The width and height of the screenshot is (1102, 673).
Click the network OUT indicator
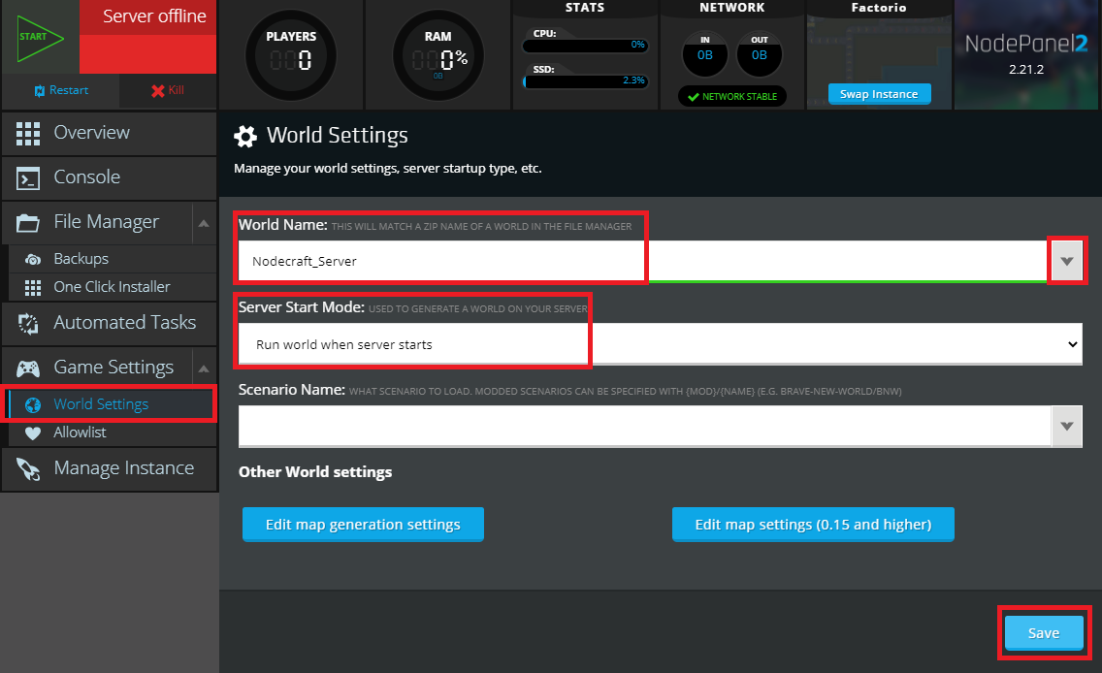(759, 53)
